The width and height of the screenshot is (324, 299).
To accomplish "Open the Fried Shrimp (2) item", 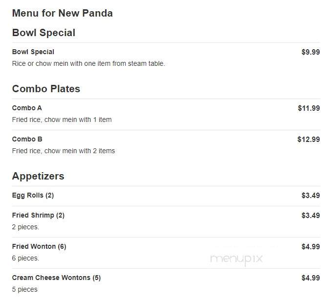I will point(38,215).
